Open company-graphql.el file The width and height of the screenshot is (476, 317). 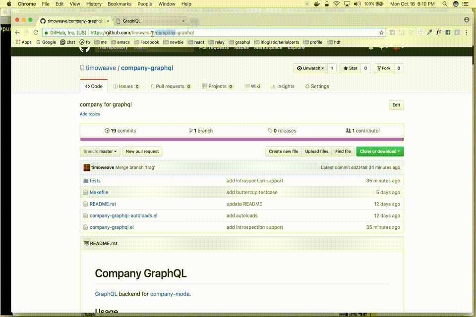(x=112, y=227)
